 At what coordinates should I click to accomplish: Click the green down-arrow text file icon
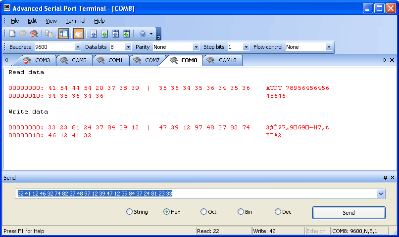pos(104,34)
